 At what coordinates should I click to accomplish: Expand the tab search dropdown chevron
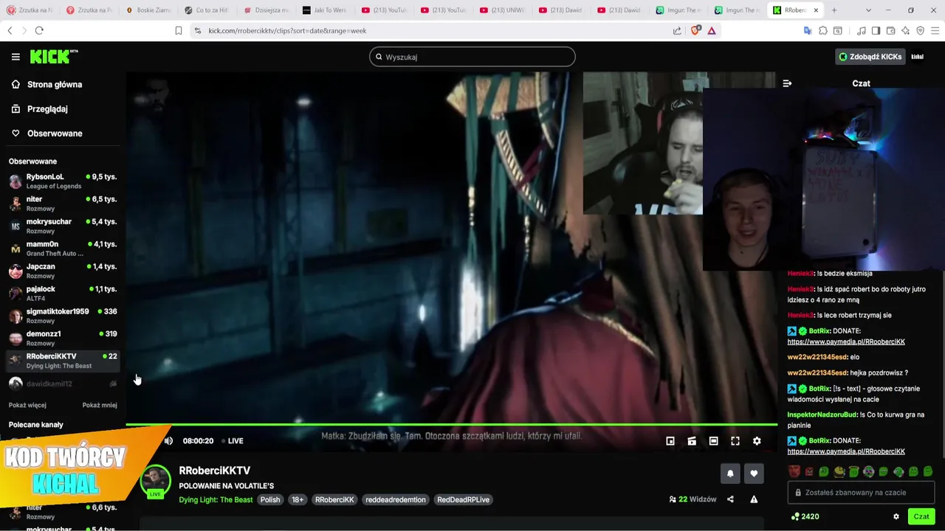pyautogui.click(x=868, y=10)
